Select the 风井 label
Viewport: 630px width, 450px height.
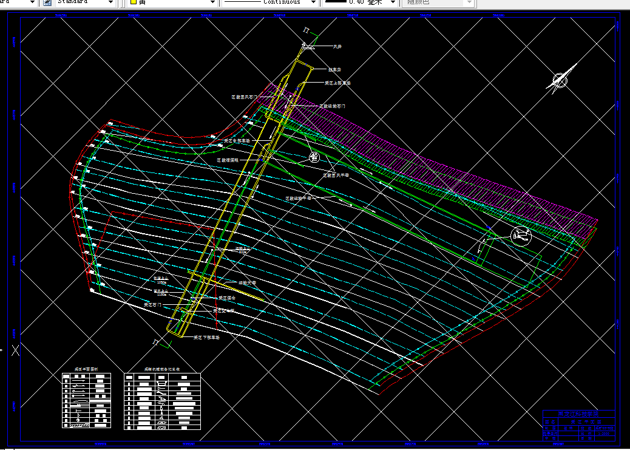tap(337, 47)
